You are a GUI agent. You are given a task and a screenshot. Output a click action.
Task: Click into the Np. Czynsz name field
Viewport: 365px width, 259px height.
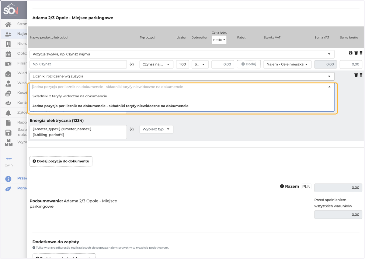tap(78, 64)
